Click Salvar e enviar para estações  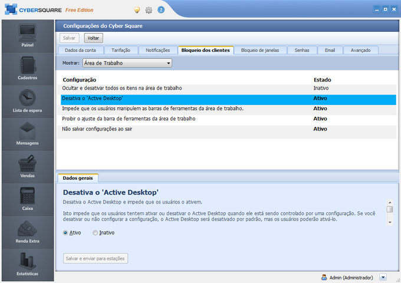96,258
